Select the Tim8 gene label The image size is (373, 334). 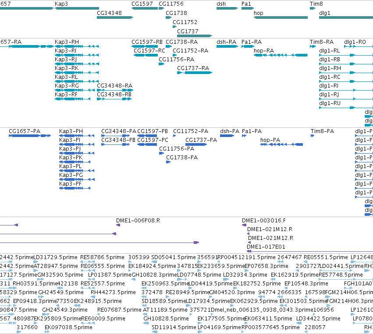(316, 4)
